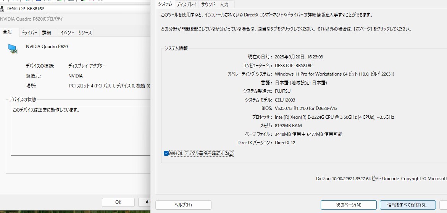Click the オペレーティング システム label
Screen dimensions: 447x213
tap(250, 74)
